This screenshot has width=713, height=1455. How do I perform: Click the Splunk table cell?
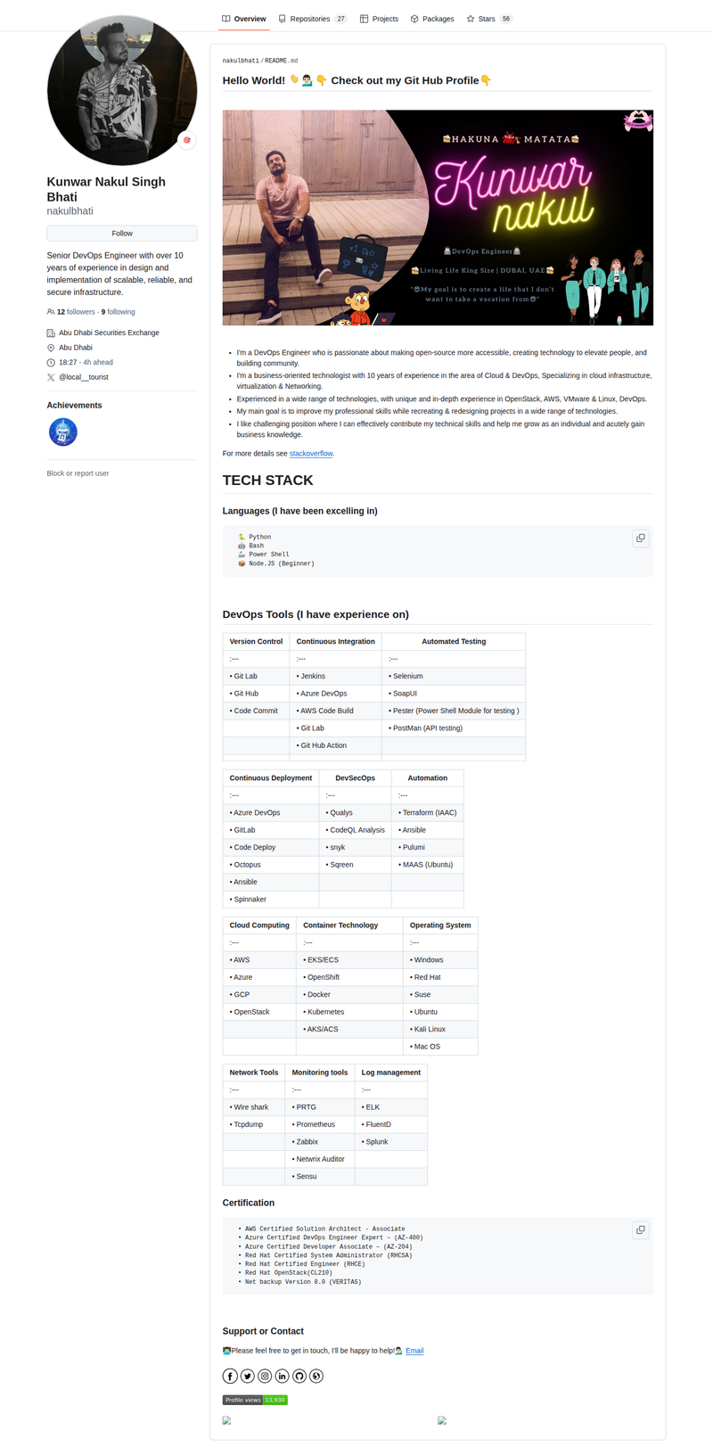[x=391, y=1141]
